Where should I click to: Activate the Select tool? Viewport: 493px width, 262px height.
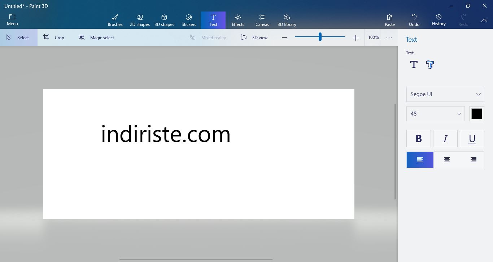[x=19, y=37]
